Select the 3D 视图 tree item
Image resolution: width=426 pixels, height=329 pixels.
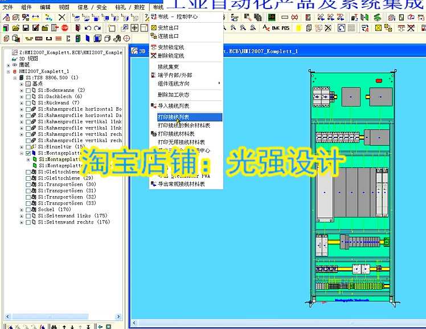pyautogui.click(x=28, y=59)
